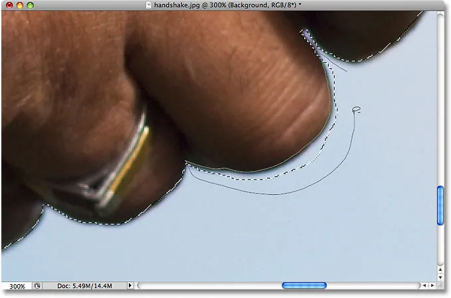Image resolution: width=451 pixels, height=298 pixels.
Task: Click the vertical scrollbar thumb
Action: coord(440,205)
